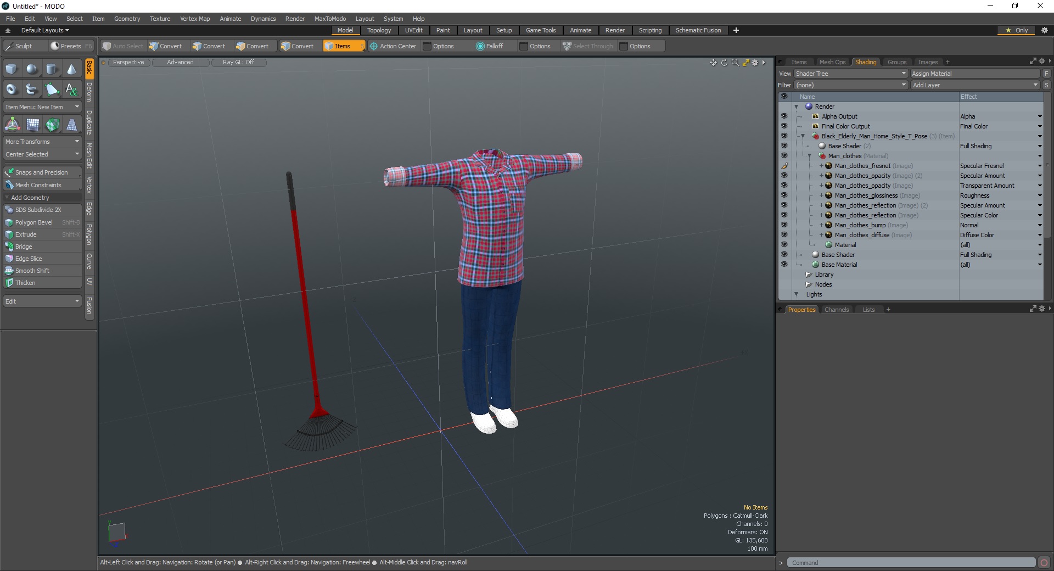Activate the taper grid tool icon
This screenshot has width=1054, height=571.
[72, 125]
